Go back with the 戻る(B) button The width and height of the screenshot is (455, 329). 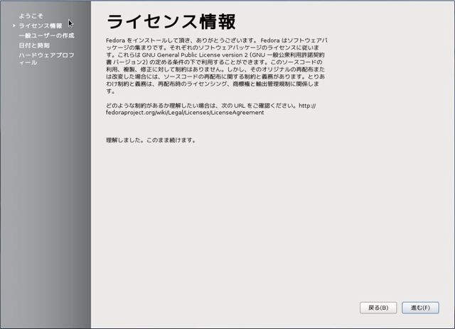coord(378,308)
